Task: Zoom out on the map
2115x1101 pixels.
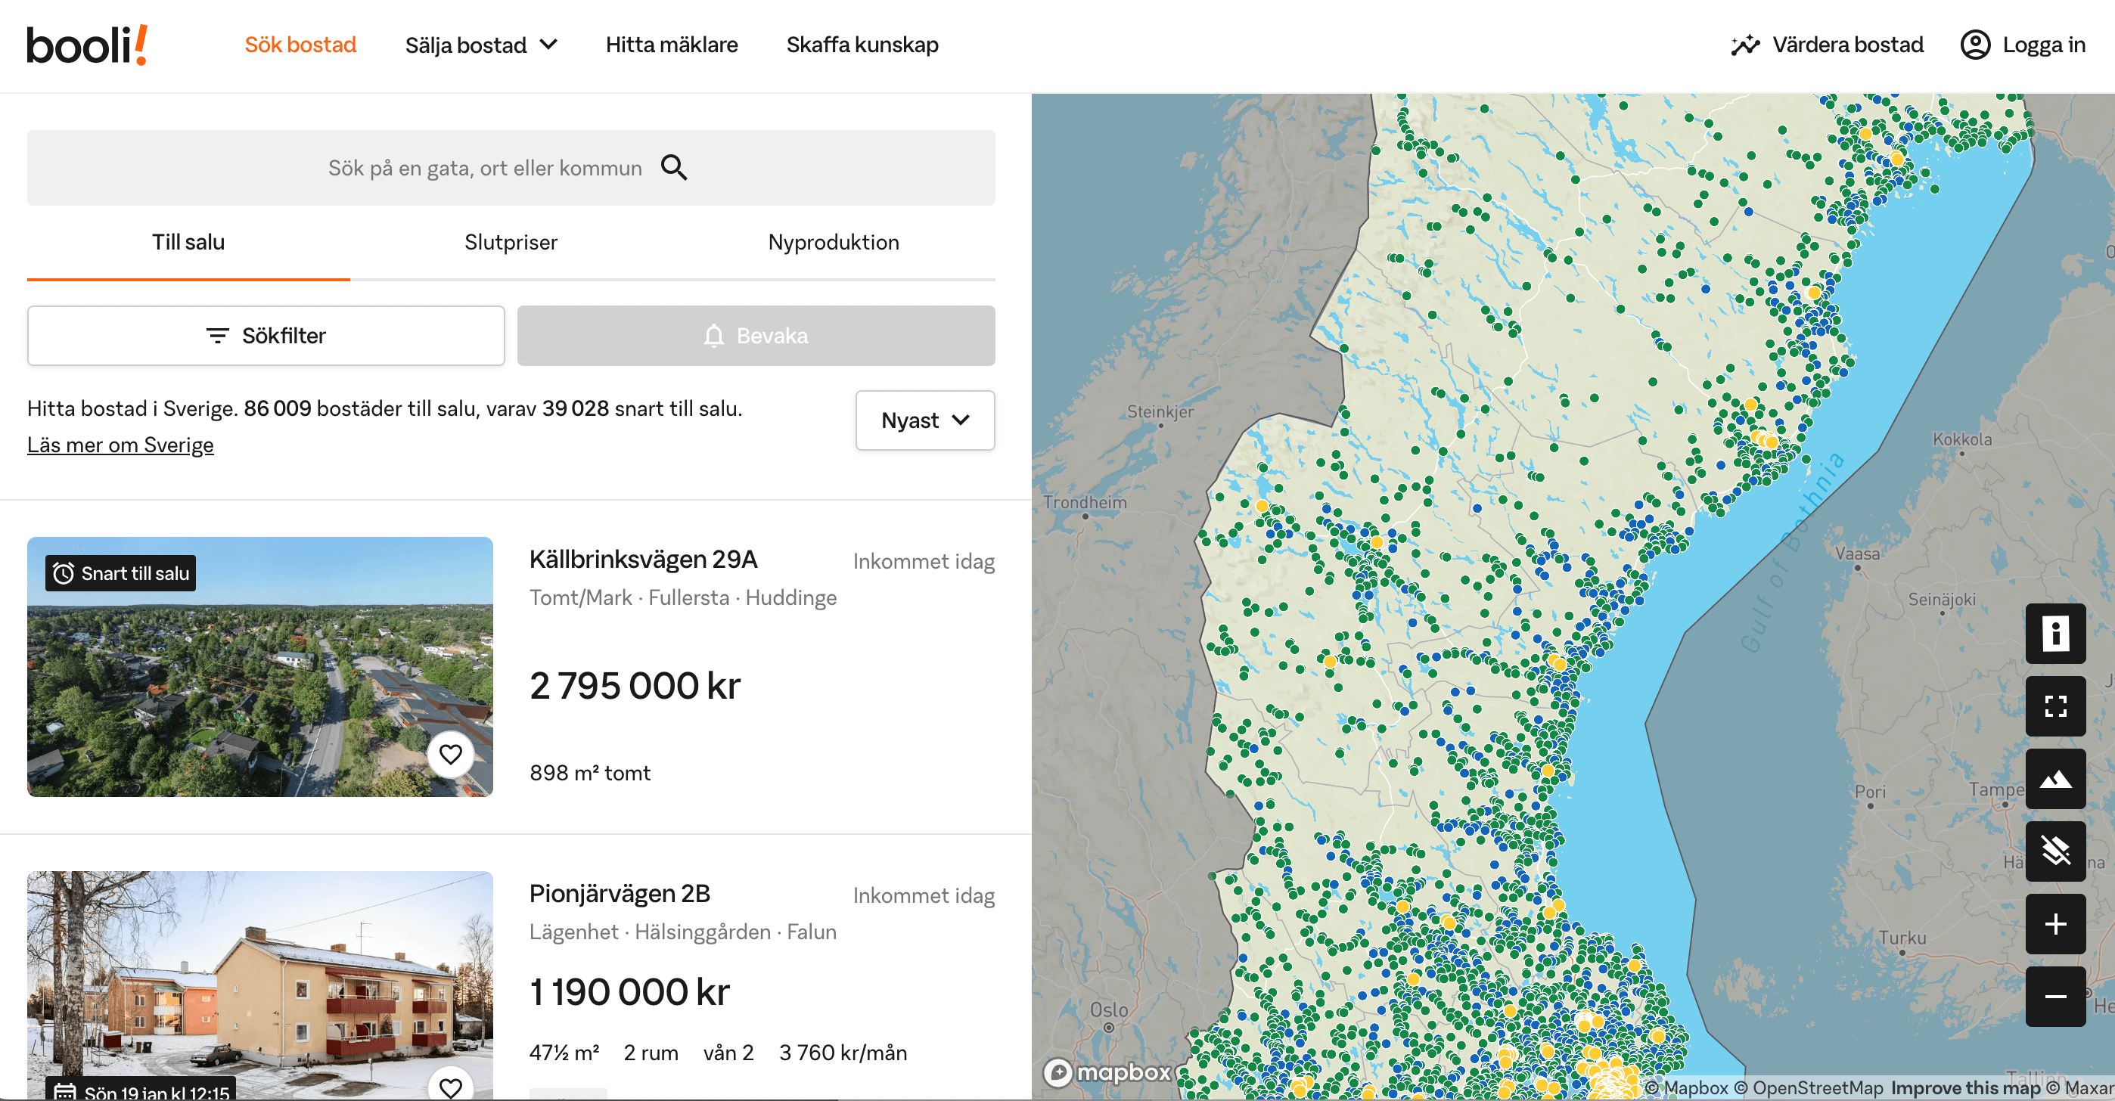Action: pyautogui.click(x=2054, y=996)
